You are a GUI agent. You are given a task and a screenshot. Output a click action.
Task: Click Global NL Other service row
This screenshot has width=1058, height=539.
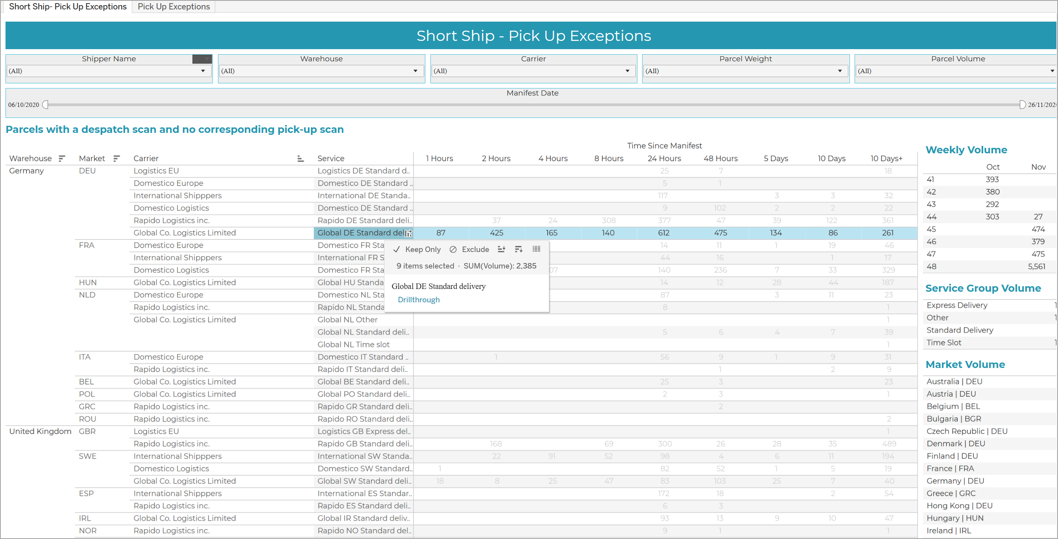pyautogui.click(x=347, y=319)
